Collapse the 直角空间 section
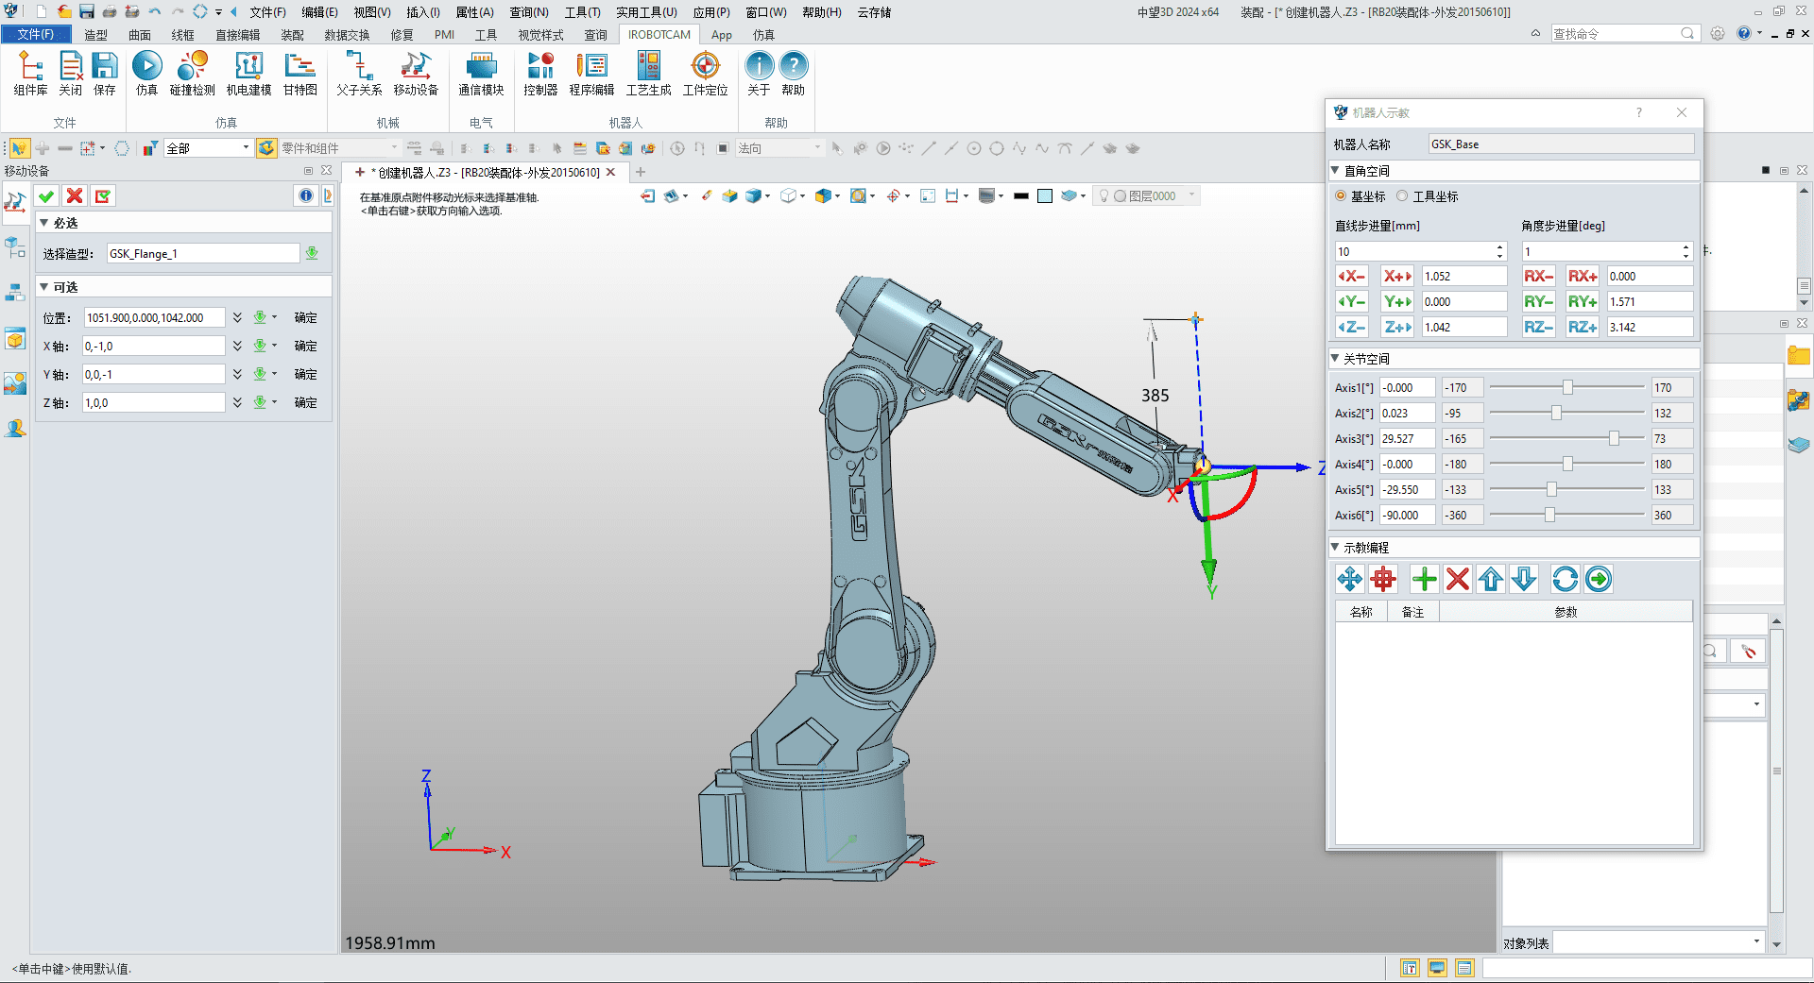 pyautogui.click(x=1335, y=171)
